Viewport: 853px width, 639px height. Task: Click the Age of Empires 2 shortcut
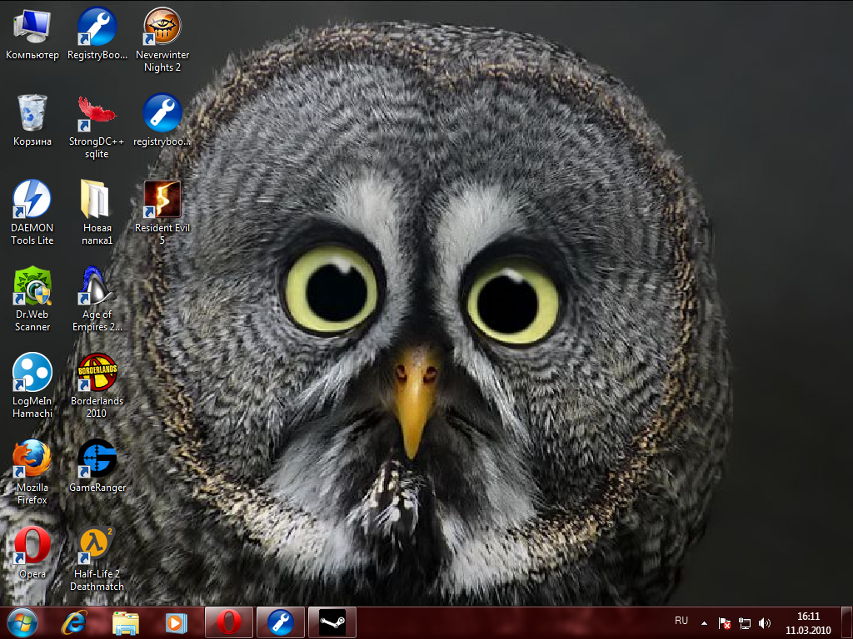(x=97, y=300)
